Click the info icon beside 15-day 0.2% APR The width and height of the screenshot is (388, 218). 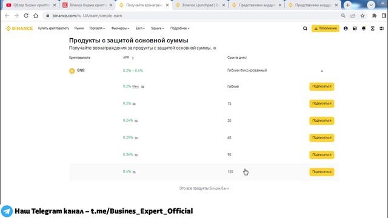[134, 104]
